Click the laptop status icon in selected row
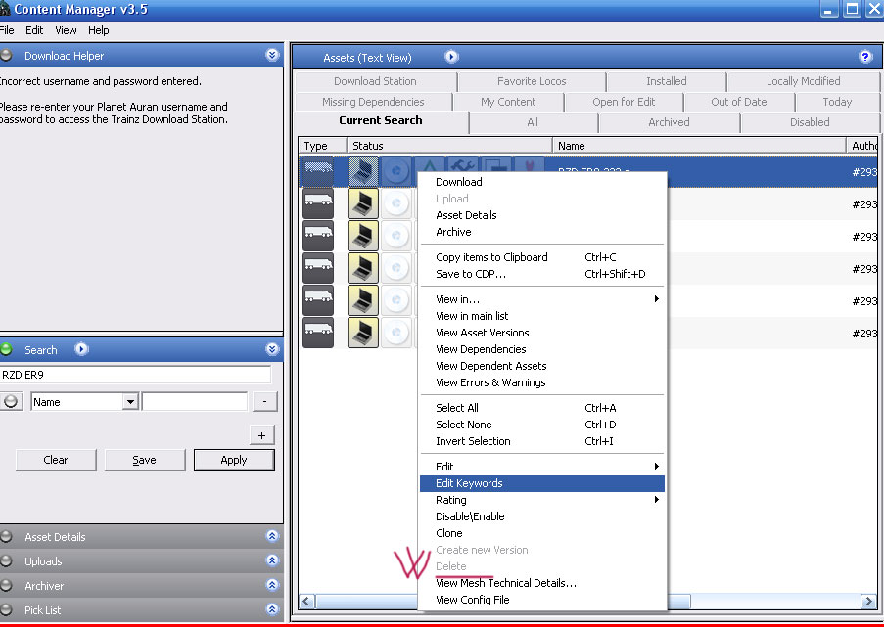This screenshot has height=627, width=884. pyautogui.click(x=363, y=171)
